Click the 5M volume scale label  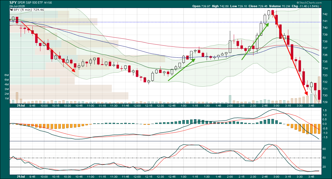pos(7,80)
